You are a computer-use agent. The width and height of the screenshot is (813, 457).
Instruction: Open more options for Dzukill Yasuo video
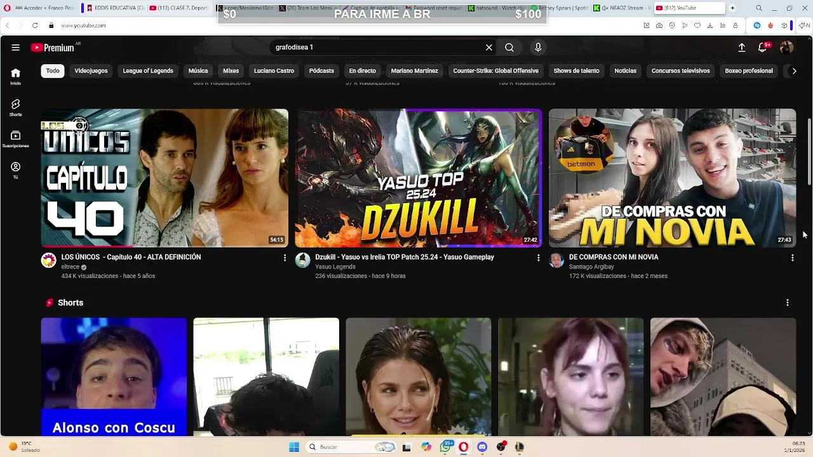click(538, 258)
